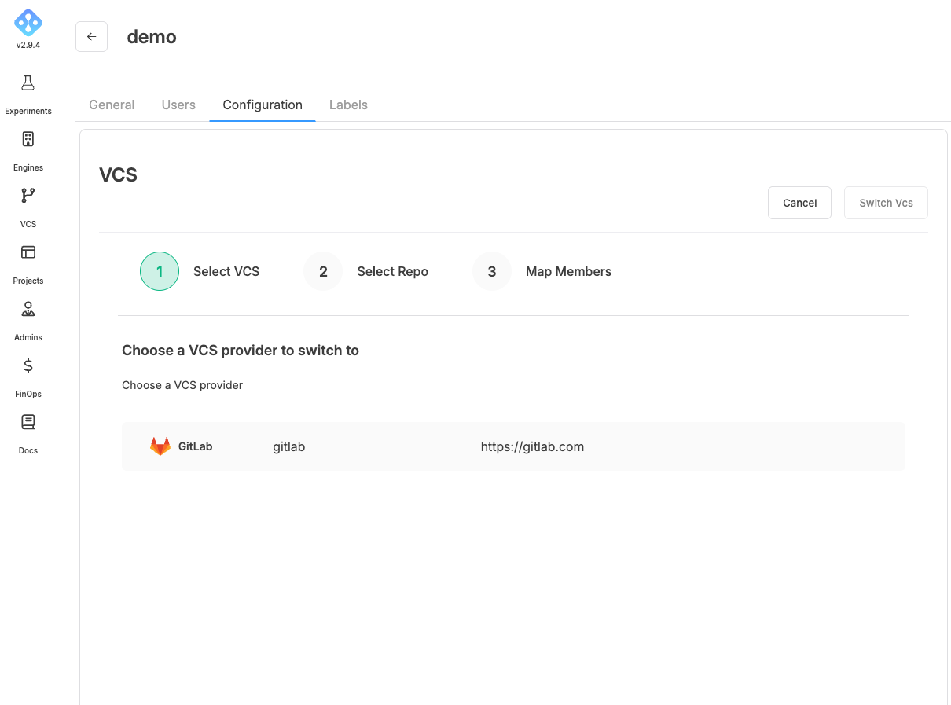The image size is (951, 705).
Task: Click the app logo above v2.9.4
Action: (x=28, y=22)
